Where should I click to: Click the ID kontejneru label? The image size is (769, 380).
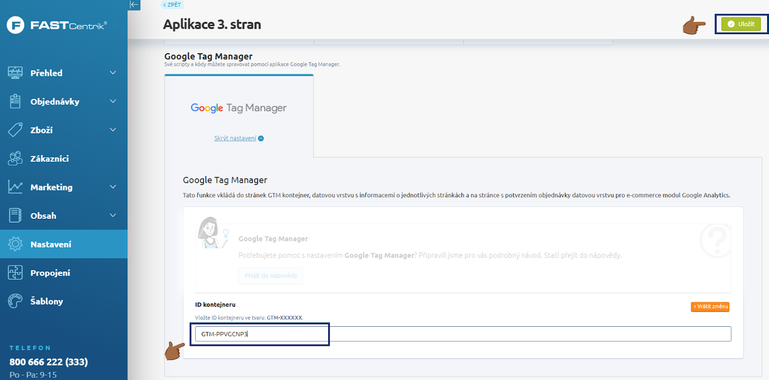215,305
